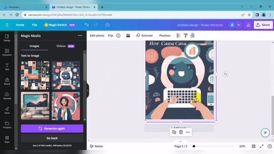Close the Untitled design browser tab

pos(95,7)
